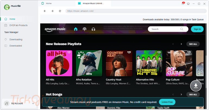The width and height of the screenshot is (209, 110).
Task: Click the Alternative Hits title link
Action: 145,80
